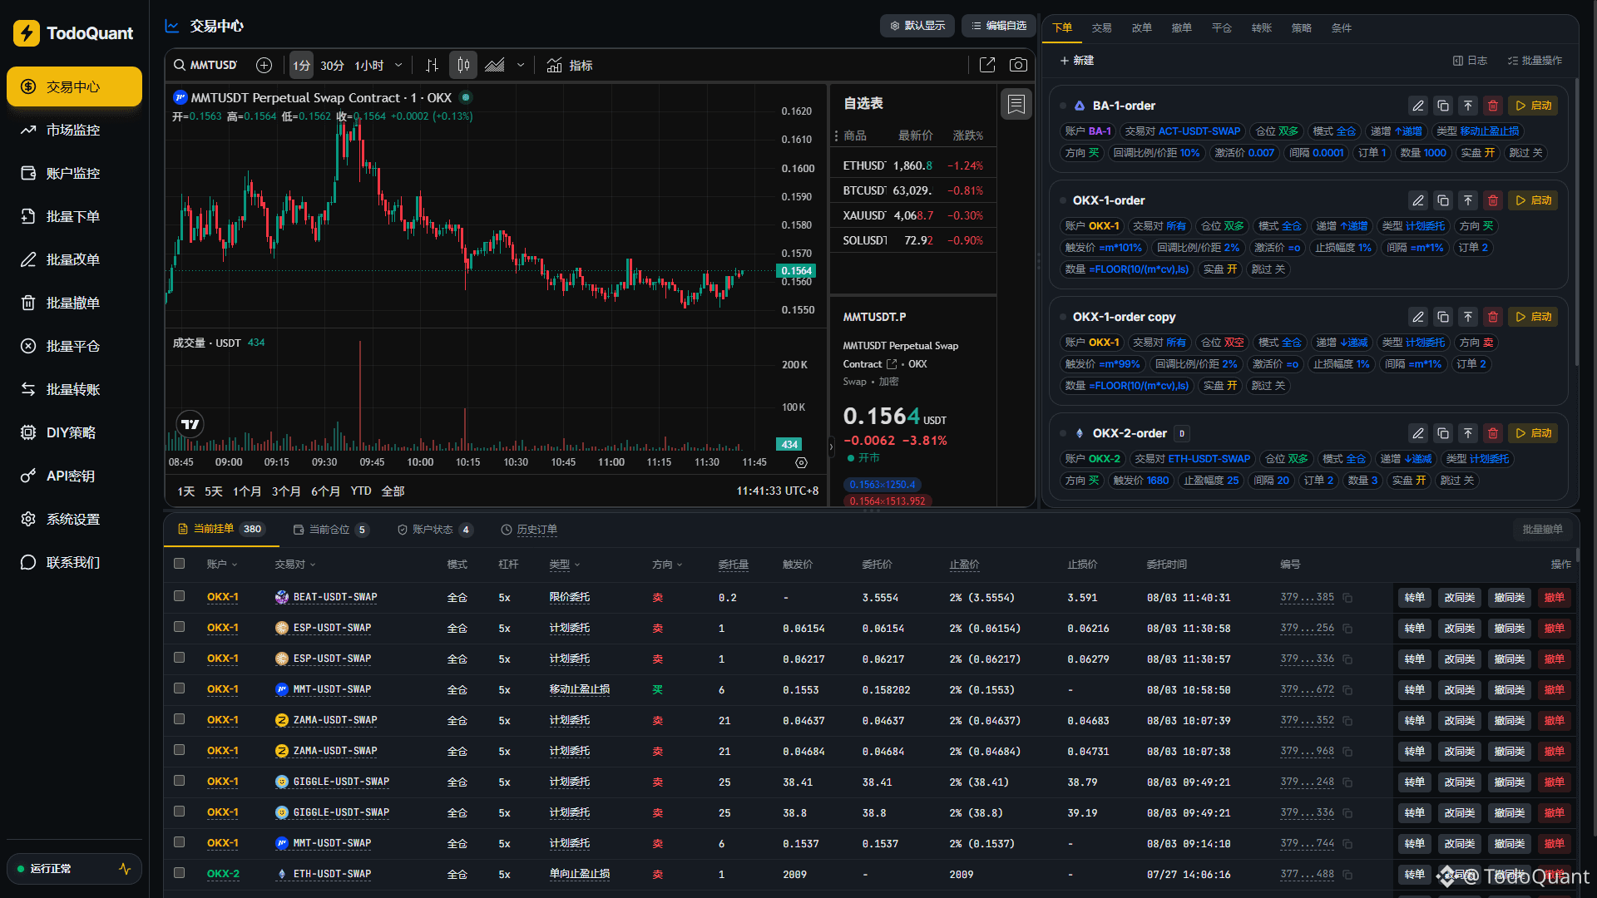The width and height of the screenshot is (1597, 898).
Task: Open 批量下单 in the sidebar
Action: click(74, 216)
